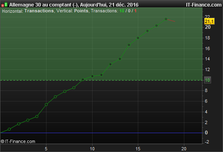
Task: Click the x-axis label '15'
Action: point(138,149)
